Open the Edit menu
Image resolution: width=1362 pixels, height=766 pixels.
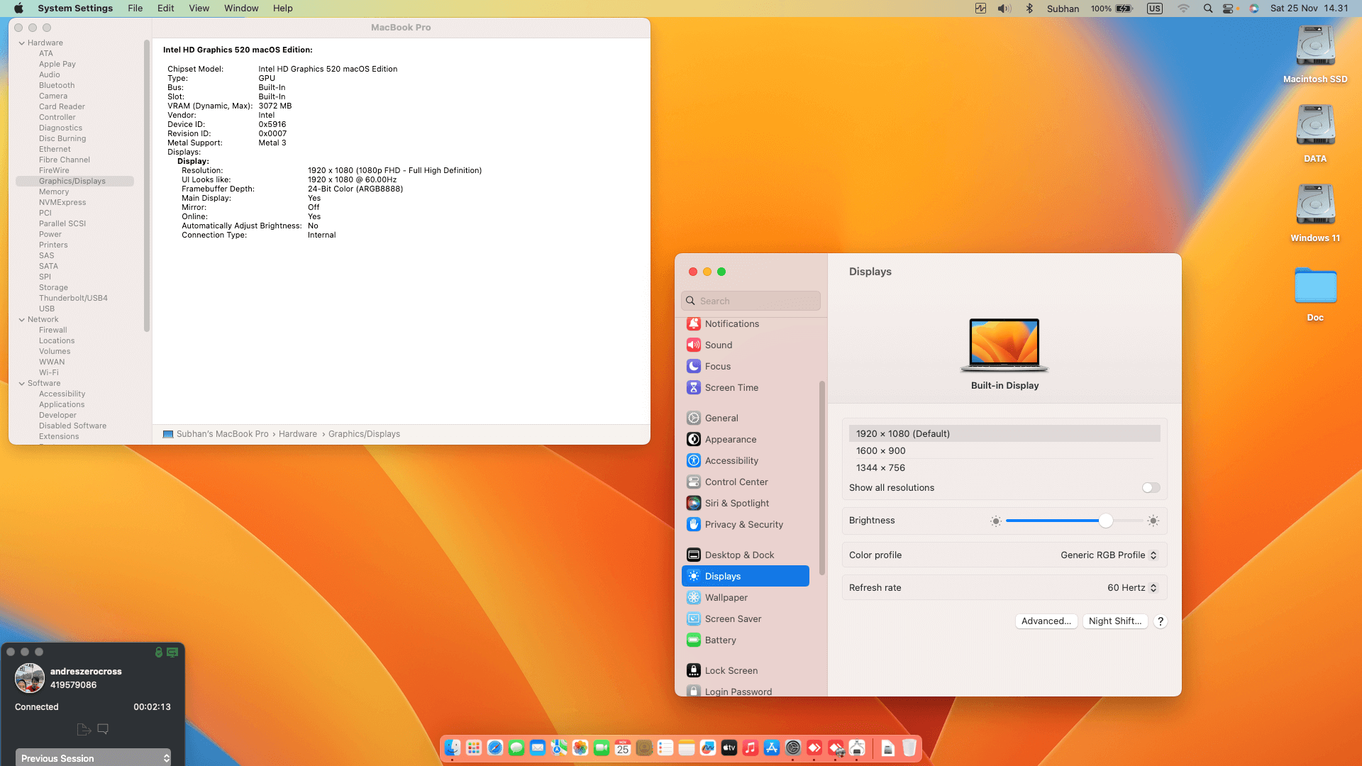(166, 9)
